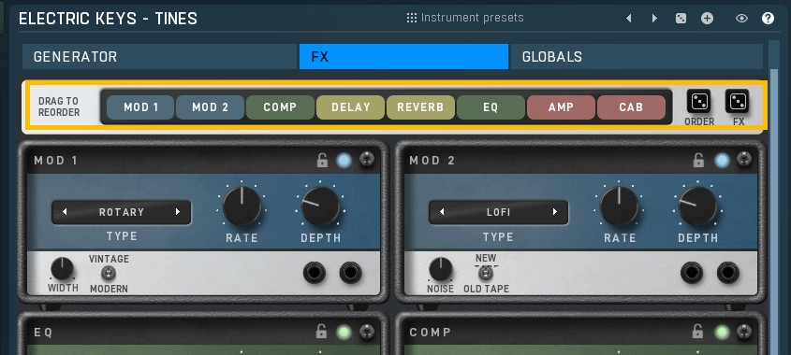Flip the EQ header toggle switch
The height and width of the screenshot is (355, 791).
(x=367, y=331)
